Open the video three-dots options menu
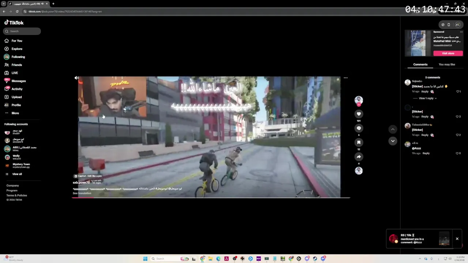This screenshot has width=468, height=263. [x=346, y=78]
